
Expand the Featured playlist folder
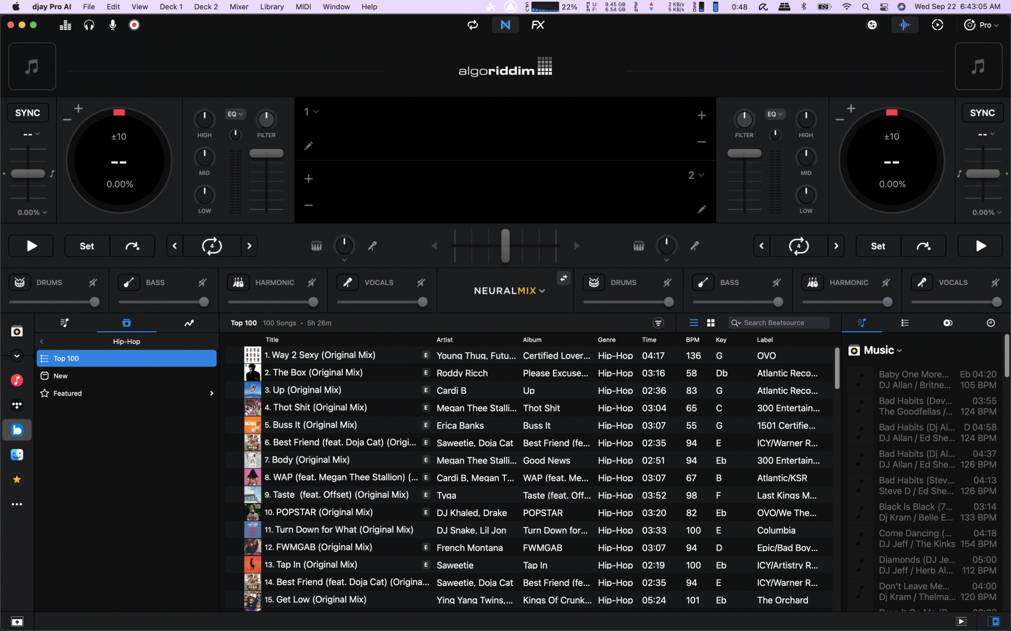pos(211,394)
